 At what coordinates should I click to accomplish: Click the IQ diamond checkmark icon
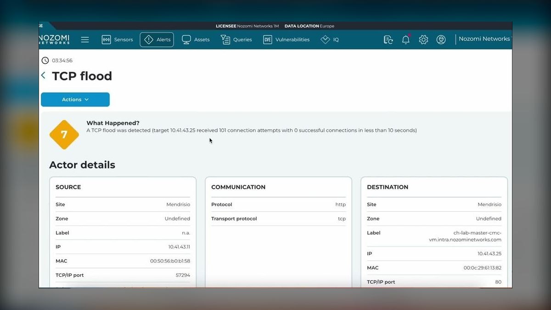(326, 39)
